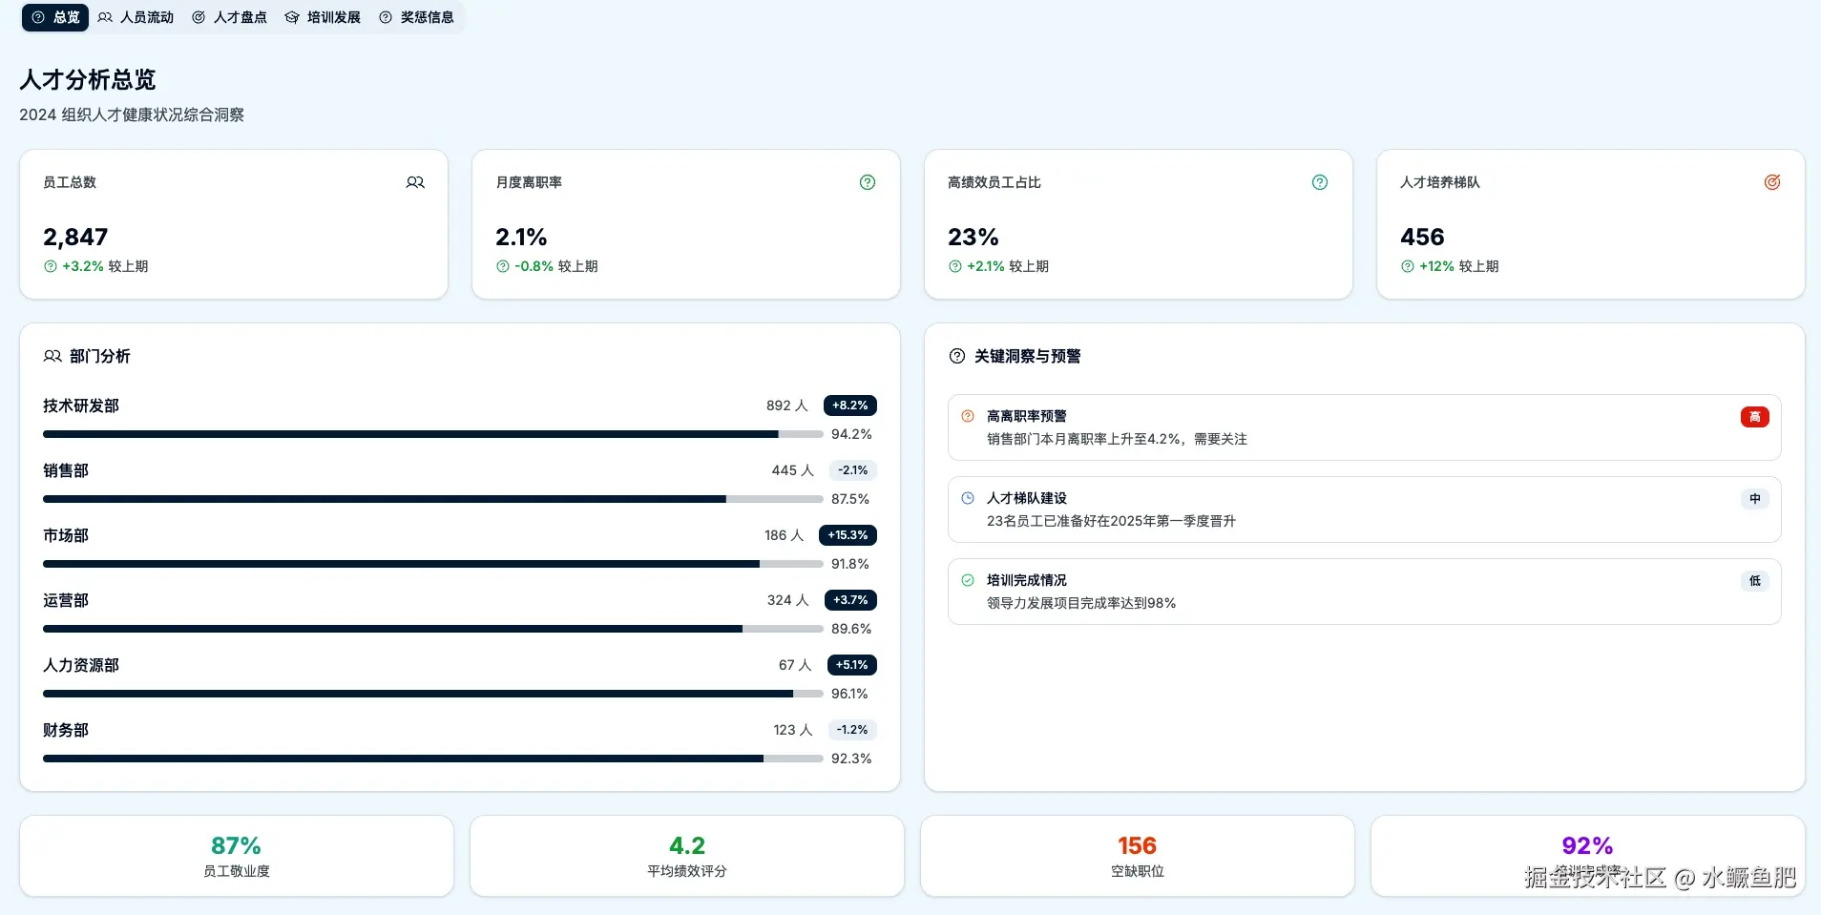Click the people icon on 员工总数 card

[x=415, y=182]
